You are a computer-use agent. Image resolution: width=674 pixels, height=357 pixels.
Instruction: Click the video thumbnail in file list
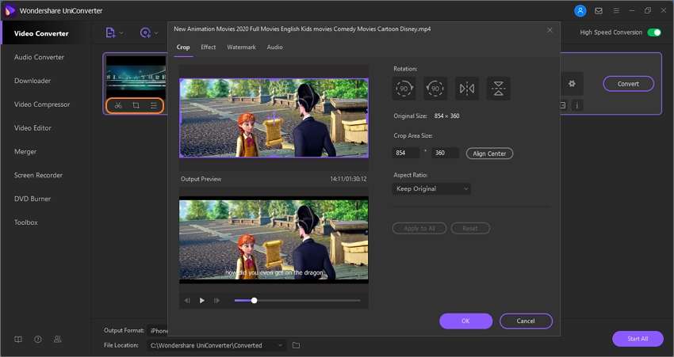coord(136,77)
